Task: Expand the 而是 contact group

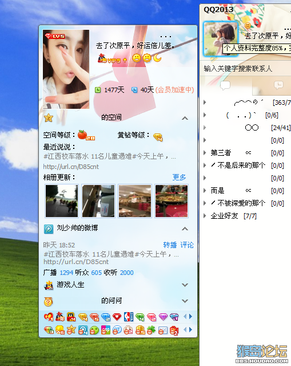Action: tap(205, 191)
